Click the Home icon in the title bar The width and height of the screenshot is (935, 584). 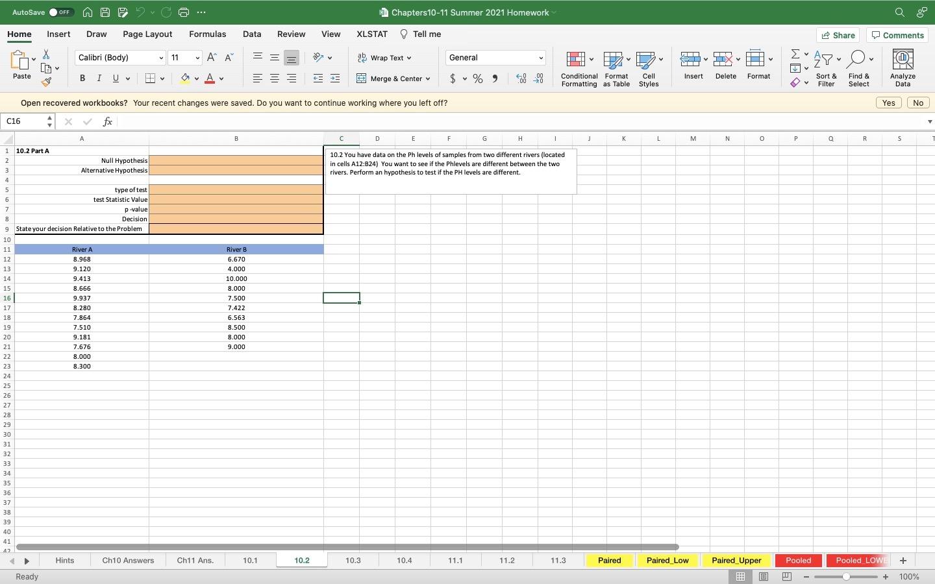click(88, 12)
